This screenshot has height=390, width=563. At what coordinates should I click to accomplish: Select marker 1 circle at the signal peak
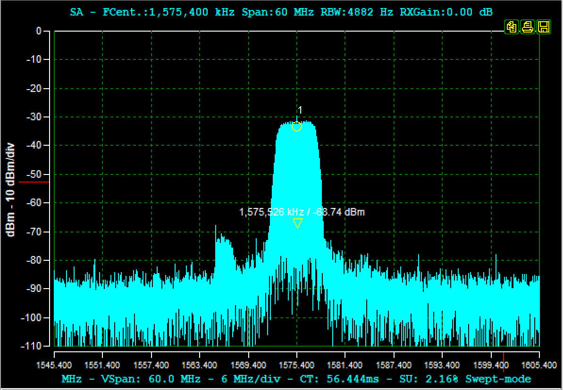(x=296, y=126)
